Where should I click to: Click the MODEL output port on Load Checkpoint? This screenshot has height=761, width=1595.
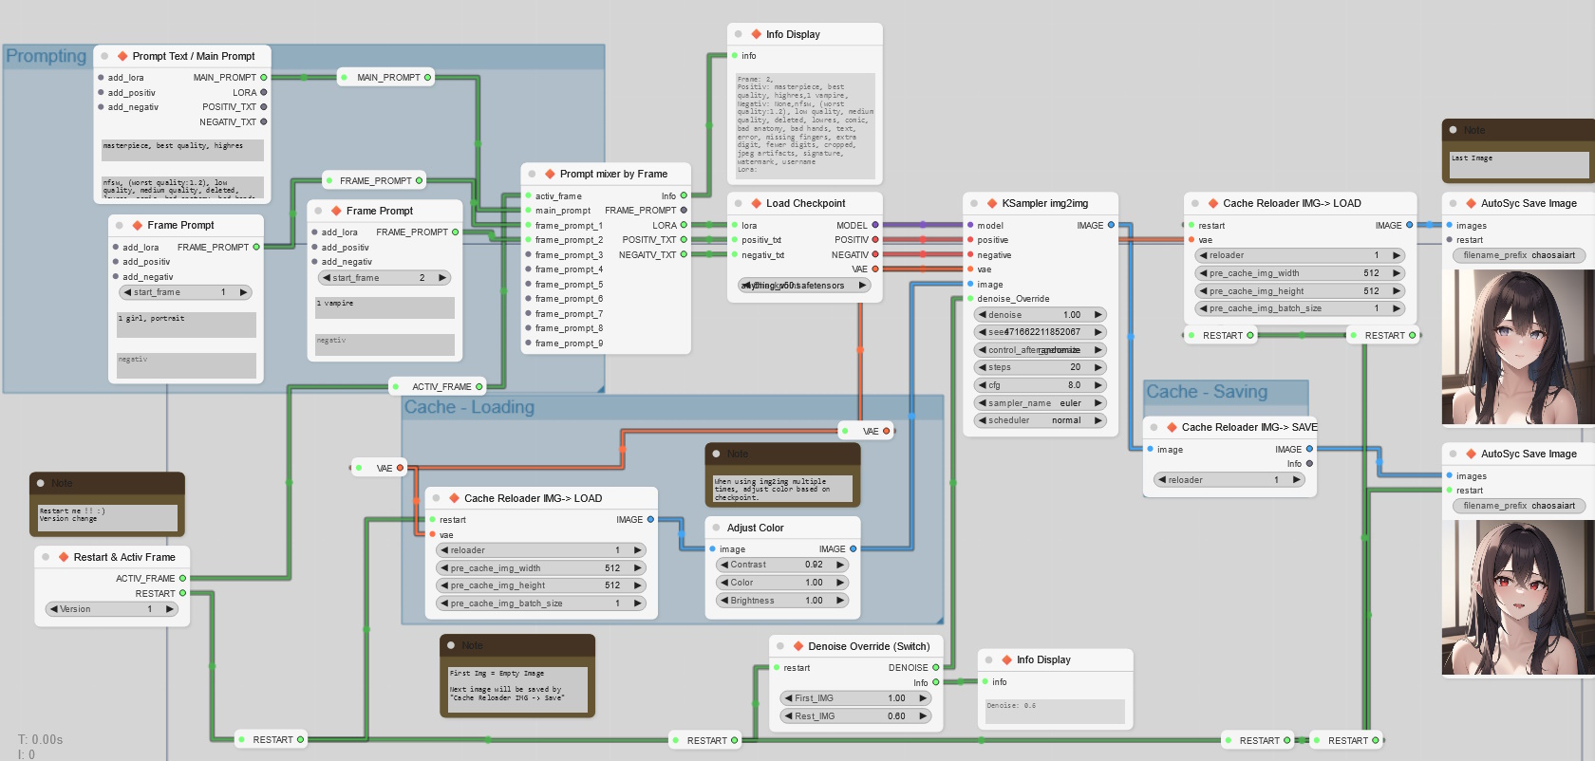pos(874,226)
